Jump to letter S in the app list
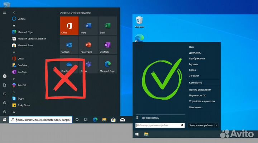The width and height of the screenshot is (258, 143). point(14,92)
